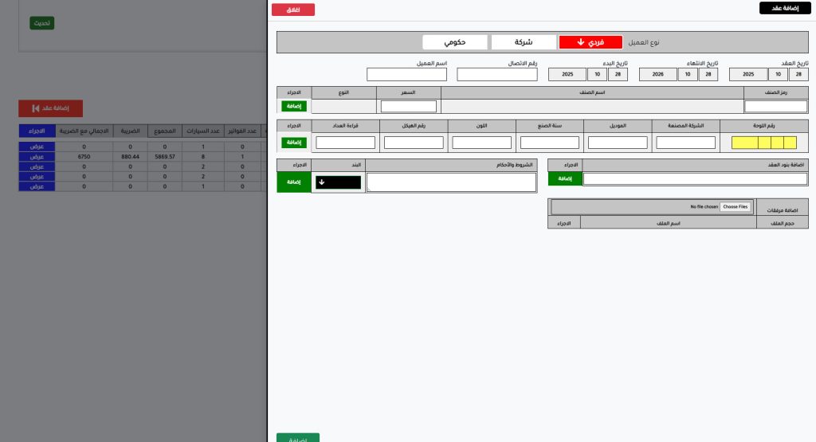This screenshot has width=816, height=442.
Task: Click the الشروط والأحكام text area
Action: [x=451, y=182]
